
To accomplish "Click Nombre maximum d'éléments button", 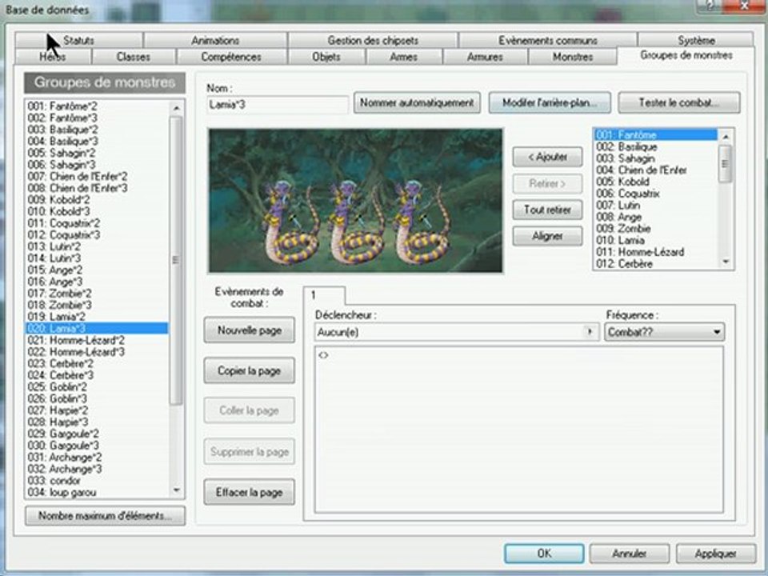I will 106,516.
